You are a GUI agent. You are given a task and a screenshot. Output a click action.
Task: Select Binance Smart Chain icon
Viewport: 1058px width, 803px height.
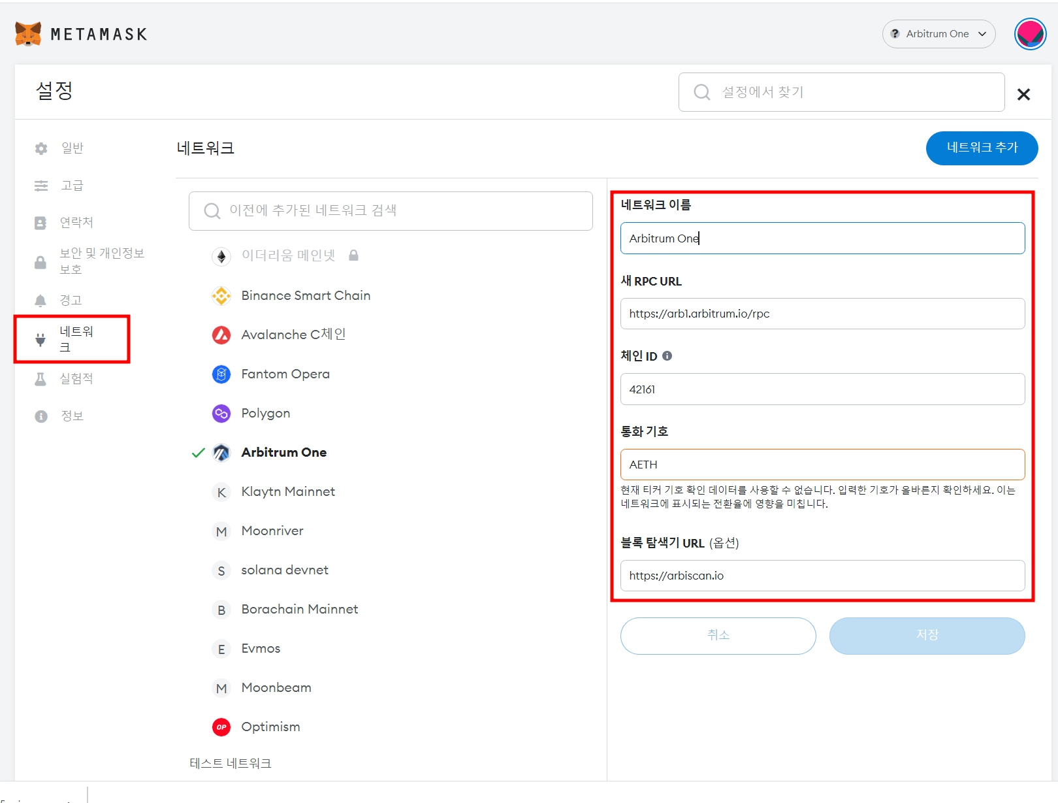click(221, 296)
